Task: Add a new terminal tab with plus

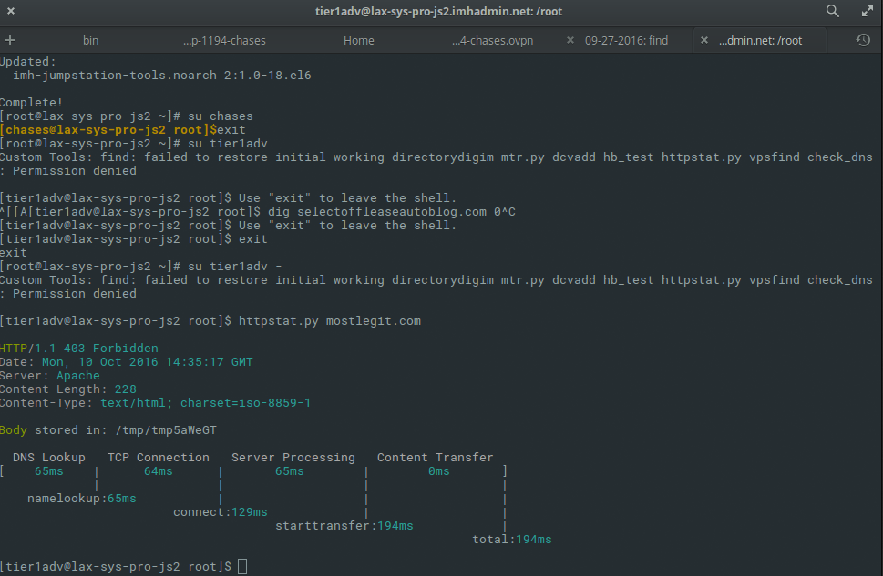Action: (10, 41)
